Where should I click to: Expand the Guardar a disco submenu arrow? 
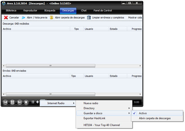pos(129,113)
